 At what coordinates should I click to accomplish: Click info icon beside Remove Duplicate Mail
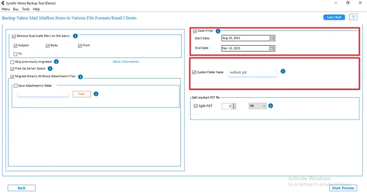click(x=75, y=36)
